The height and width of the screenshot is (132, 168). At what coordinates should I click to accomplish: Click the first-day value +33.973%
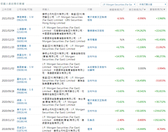[140, 56]
